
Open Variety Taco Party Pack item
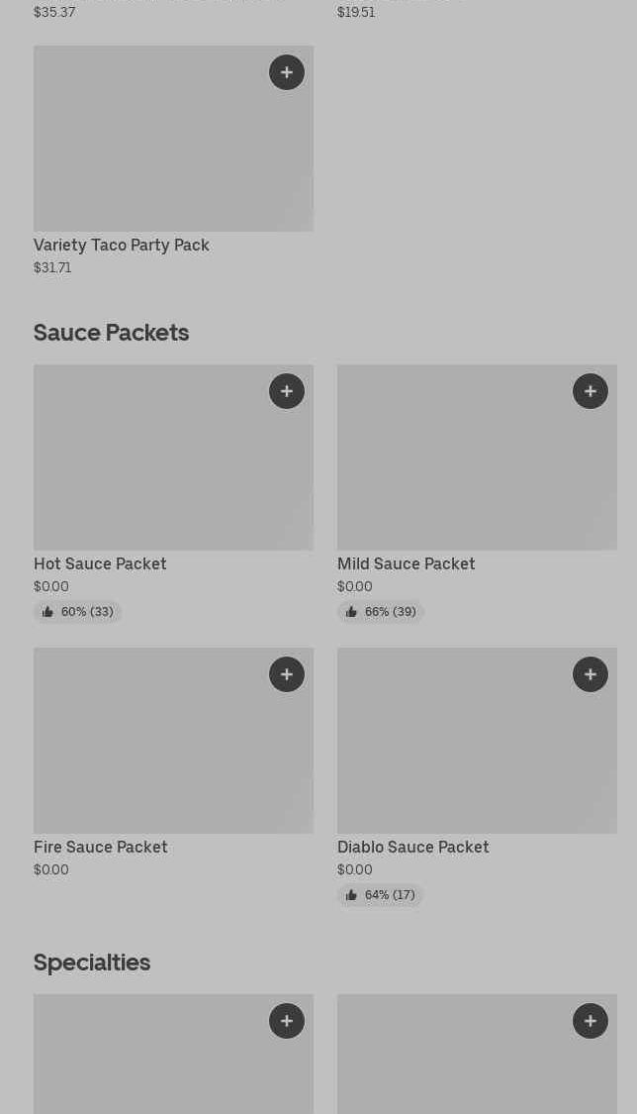point(122,245)
